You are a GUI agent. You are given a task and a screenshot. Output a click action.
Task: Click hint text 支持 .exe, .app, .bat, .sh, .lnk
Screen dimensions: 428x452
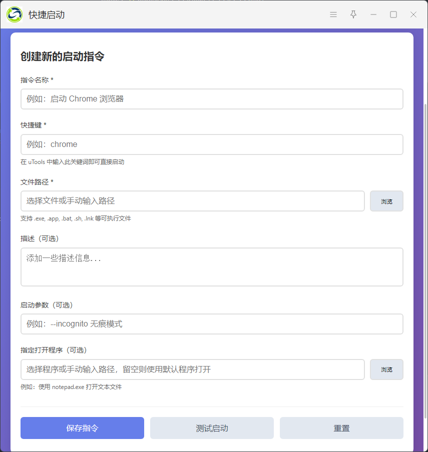pyautogui.click(x=76, y=218)
